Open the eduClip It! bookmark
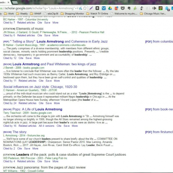 (x=51, y=13)
